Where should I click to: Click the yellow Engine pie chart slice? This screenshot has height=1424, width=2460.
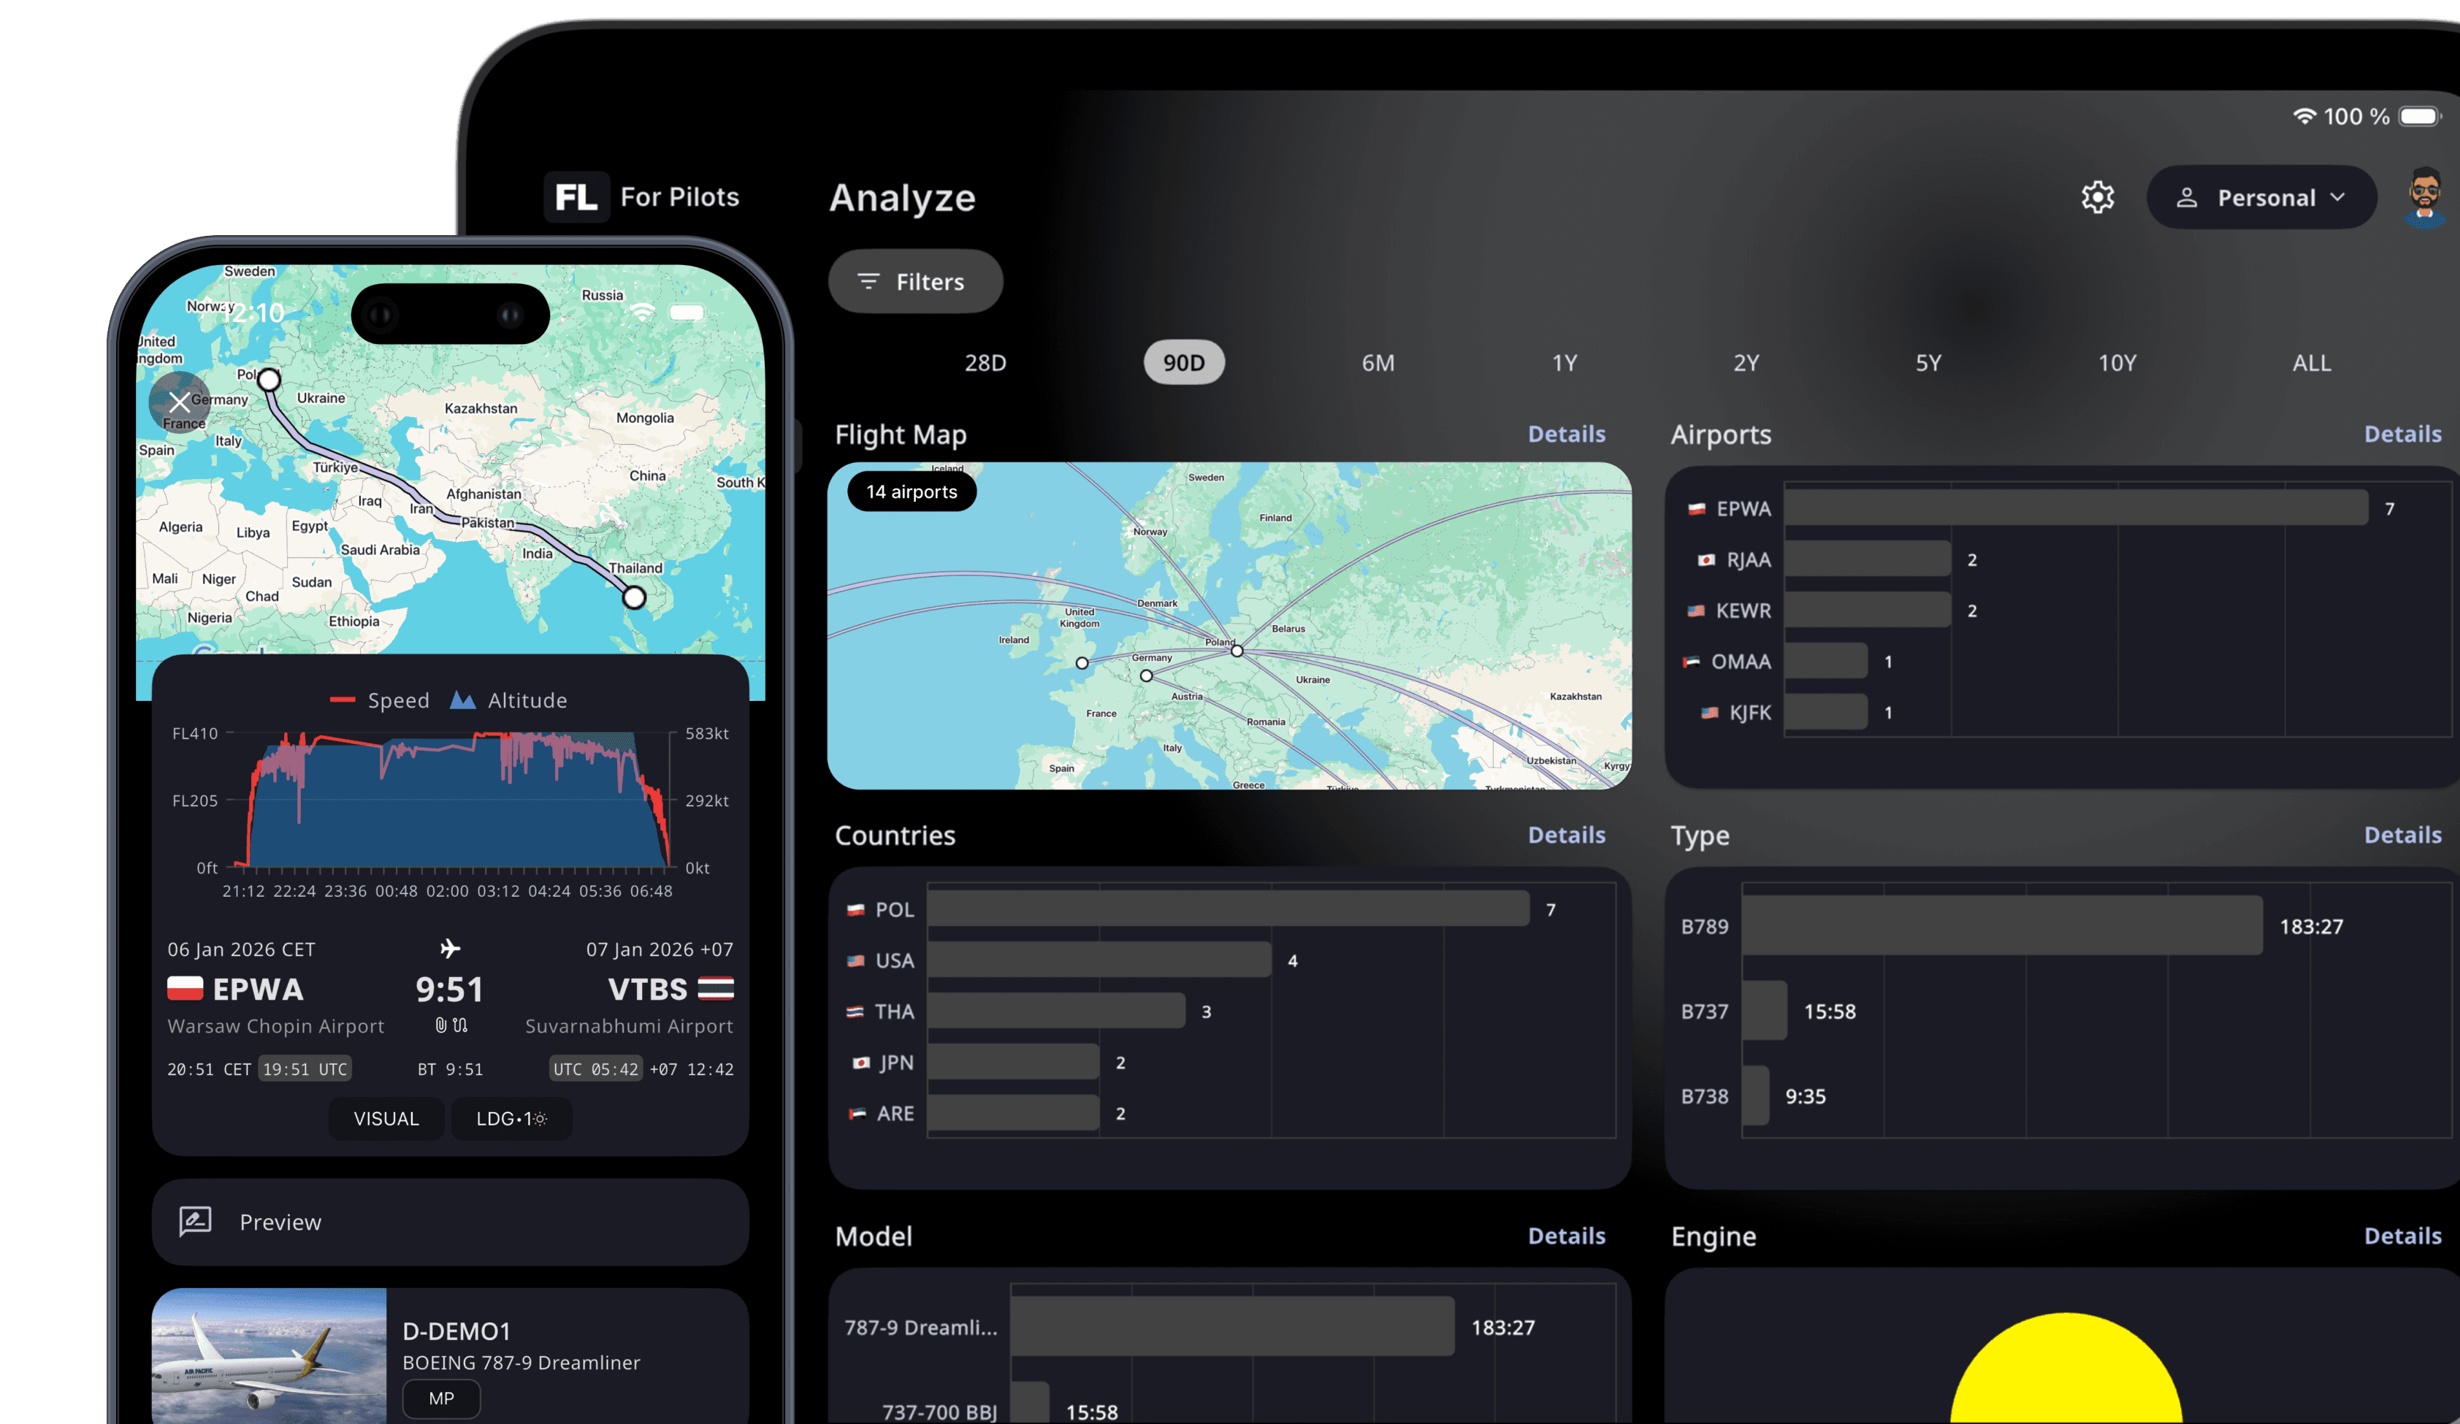(x=2065, y=1377)
